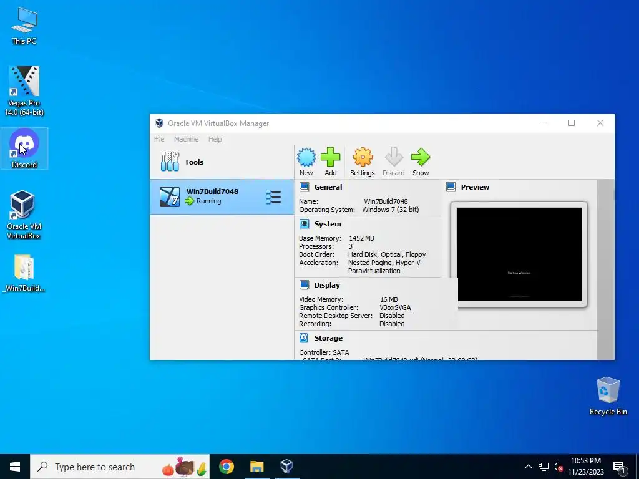Open File Explorer from the taskbar
639x479 pixels.
[256, 467]
